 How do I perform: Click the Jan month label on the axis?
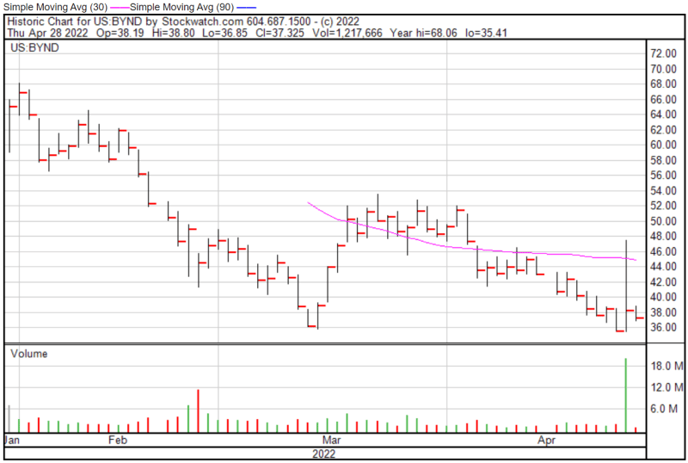click(12, 440)
